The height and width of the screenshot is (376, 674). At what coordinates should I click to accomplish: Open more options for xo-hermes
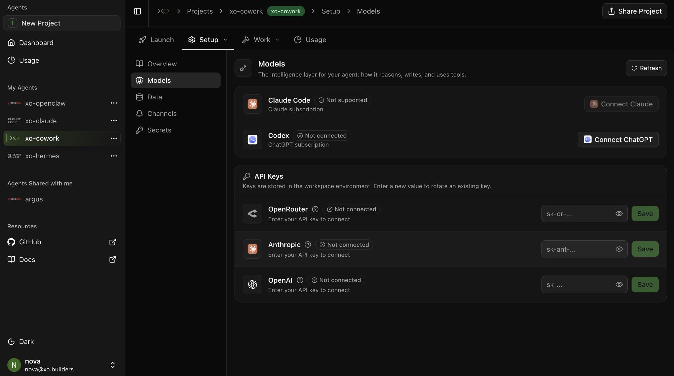pyautogui.click(x=114, y=156)
